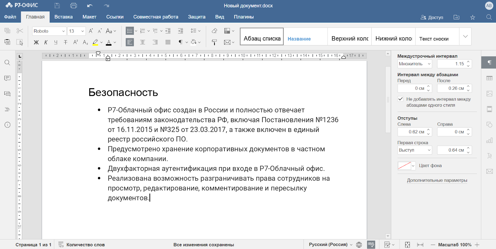Screen dimensions: 496x249
Task: Increase font size button
Action: pos(91,31)
